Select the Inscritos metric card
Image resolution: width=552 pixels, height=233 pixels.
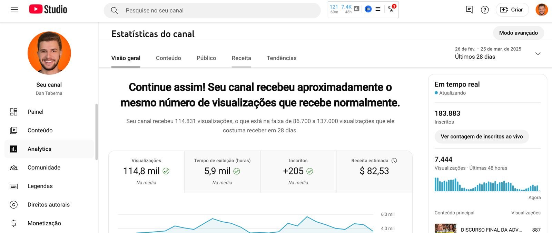point(298,172)
